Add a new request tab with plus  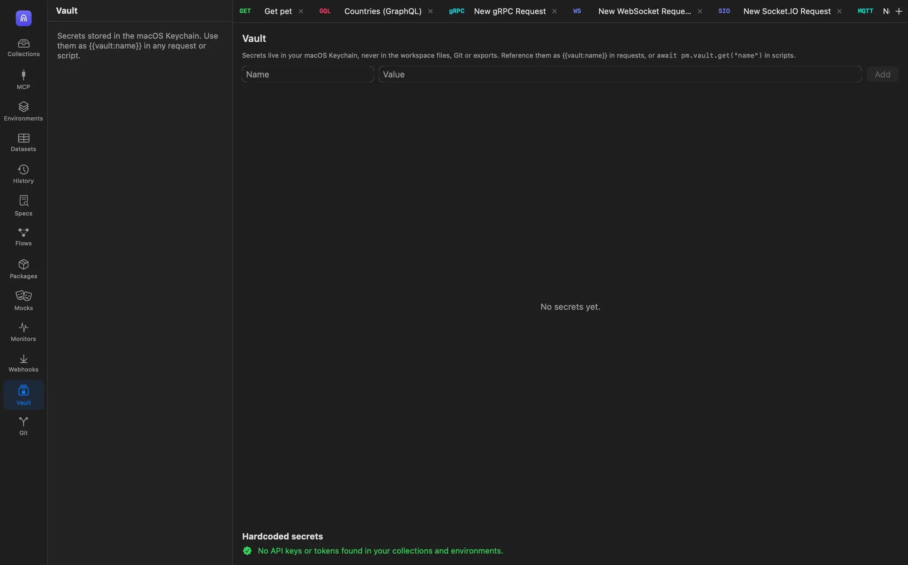(898, 11)
